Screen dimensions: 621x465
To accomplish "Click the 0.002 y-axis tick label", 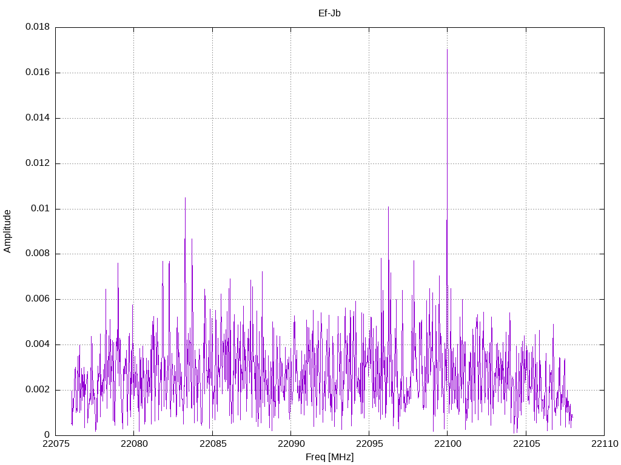I will coord(37,389).
